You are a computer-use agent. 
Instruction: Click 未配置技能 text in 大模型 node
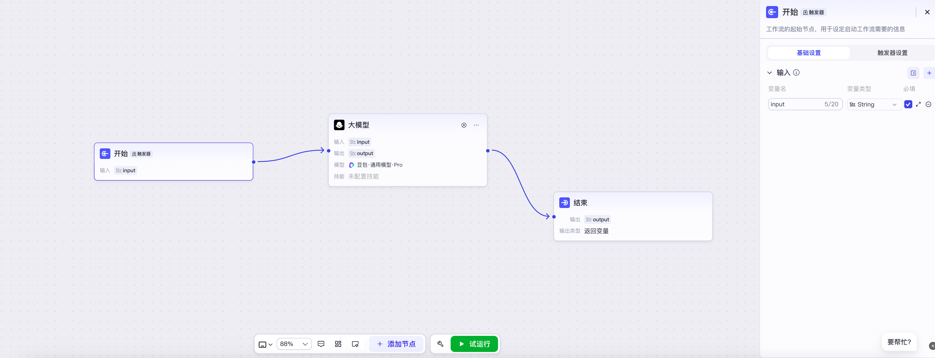pos(363,176)
